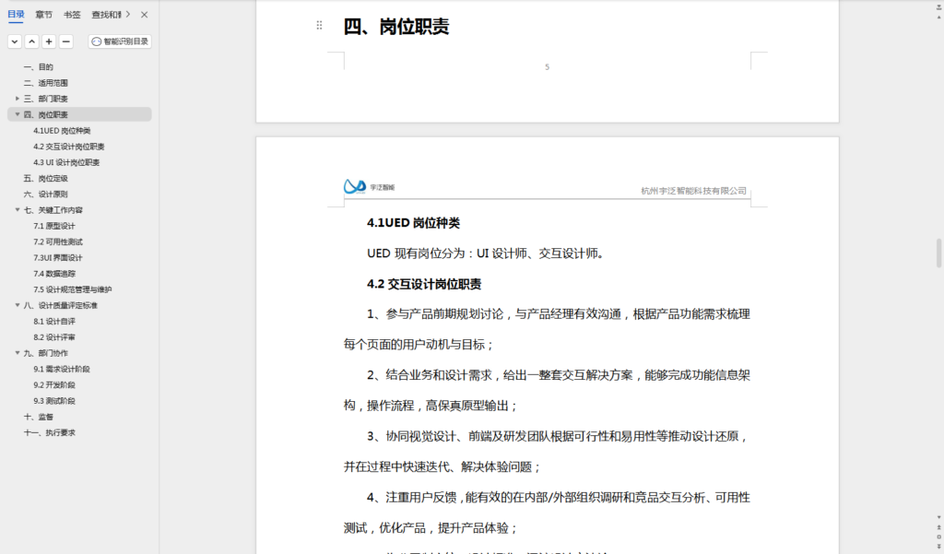Click the minus button in outline toolbar
Viewport: 944px width, 554px height.
[66, 41]
